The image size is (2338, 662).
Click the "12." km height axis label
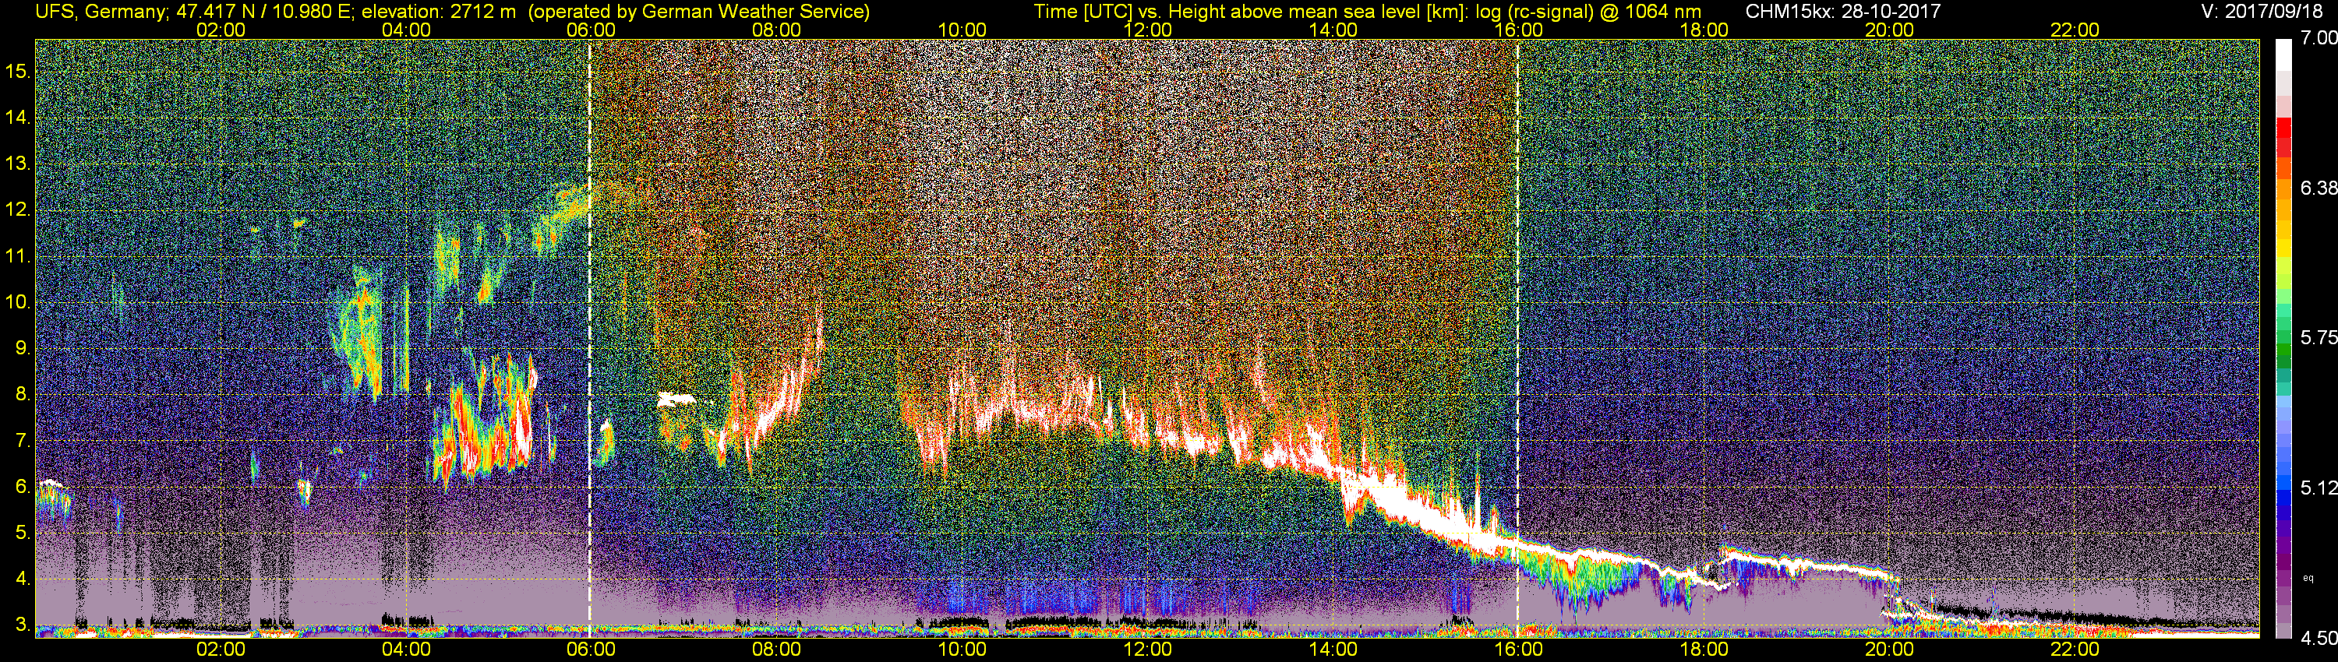pyautogui.click(x=17, y=210)
